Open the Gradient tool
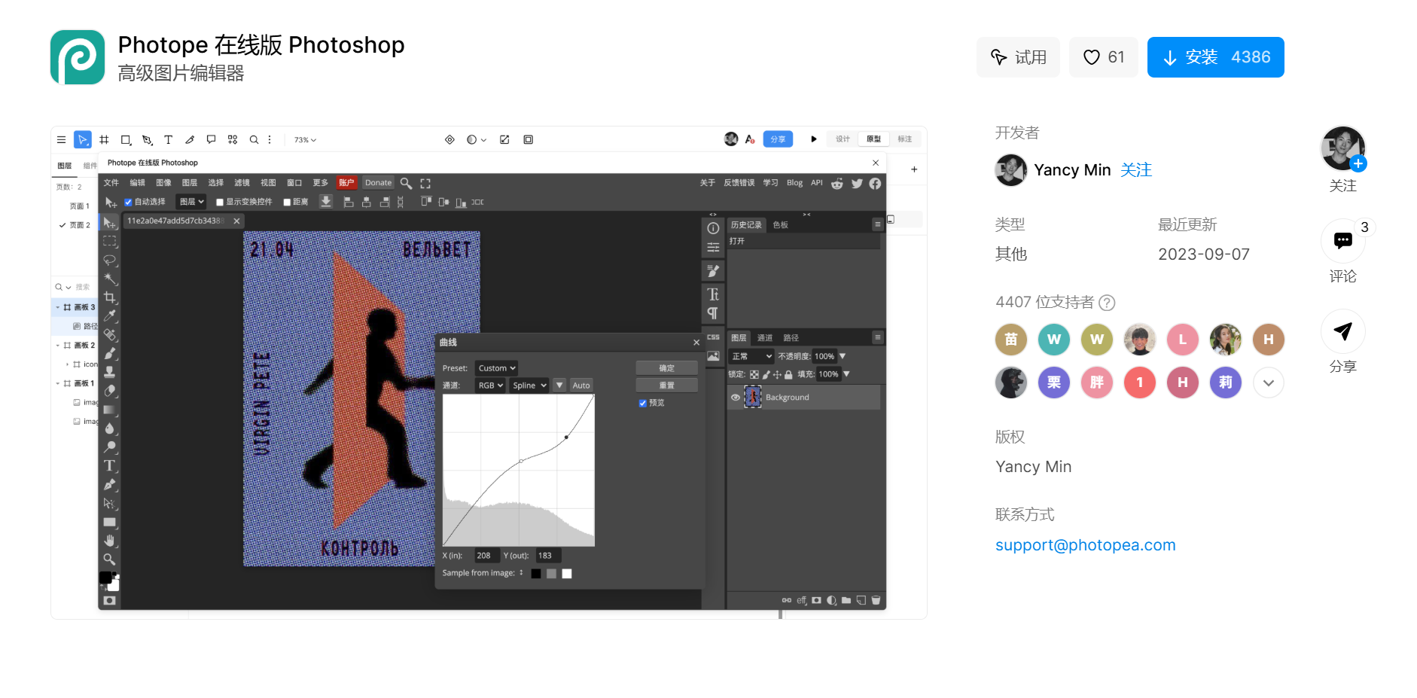Screen dimensions: 1417x698 coord(110,410)
